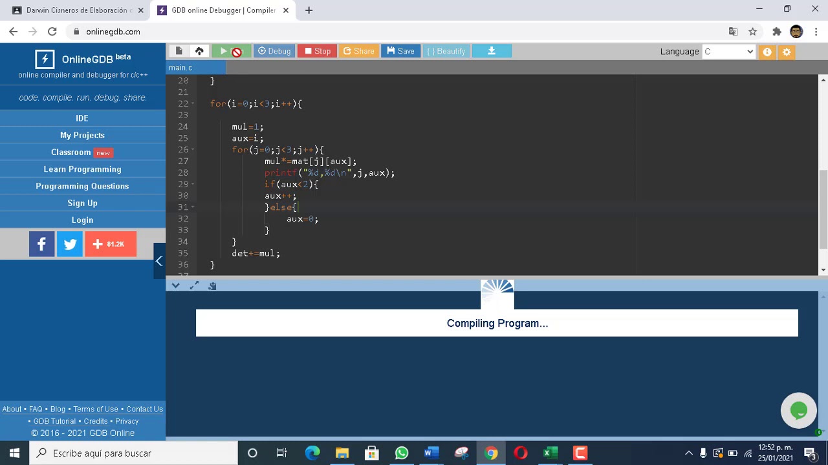The width and height of the screenshot is (828, 465).
Task: Open the browser extensions puzzle icon
Action: 777,32
